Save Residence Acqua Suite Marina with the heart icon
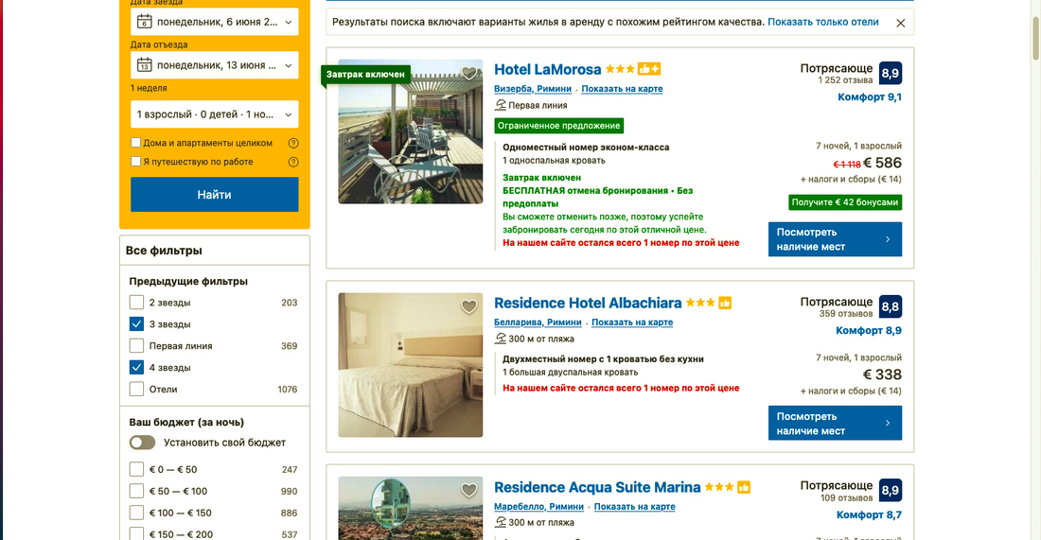 click(468, 490)
